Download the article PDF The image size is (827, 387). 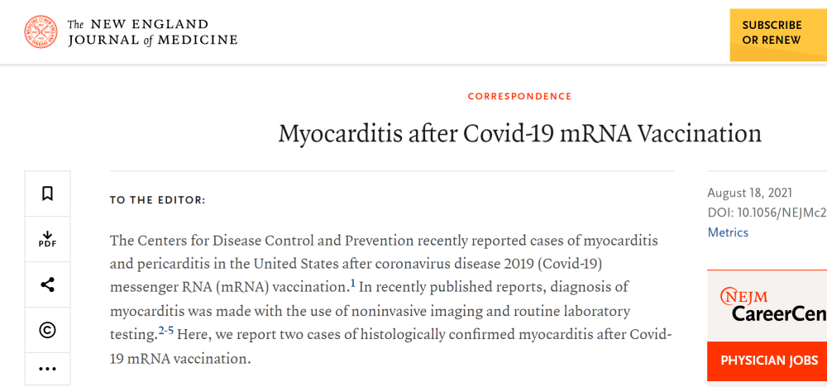click(47, 240)
